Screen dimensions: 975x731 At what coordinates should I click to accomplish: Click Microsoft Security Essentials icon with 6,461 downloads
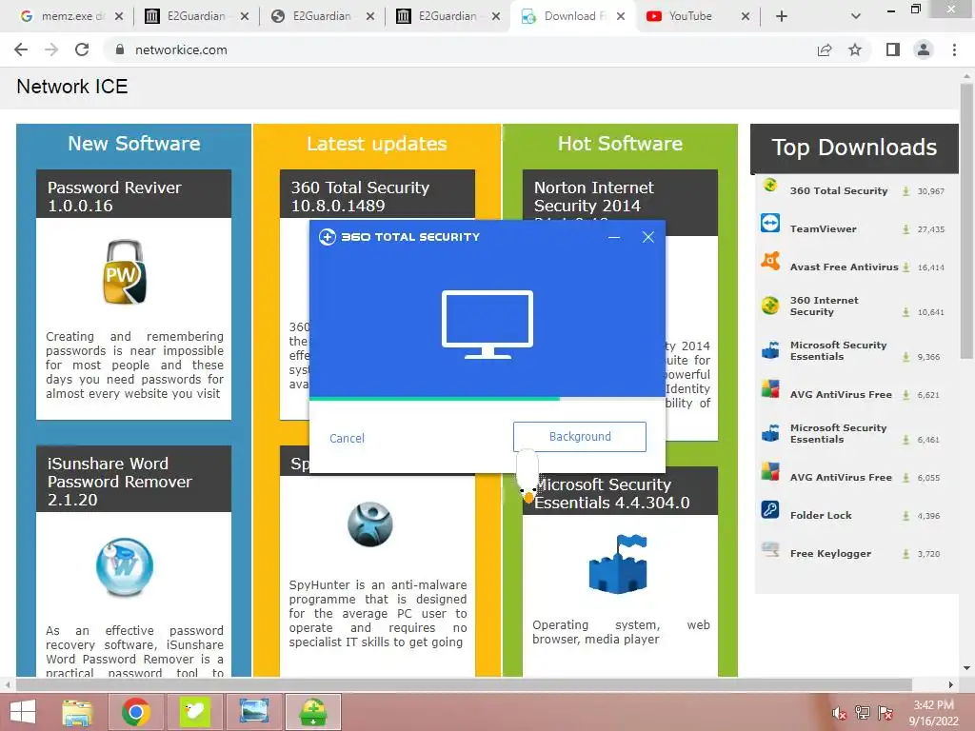(x=769, y=433)
